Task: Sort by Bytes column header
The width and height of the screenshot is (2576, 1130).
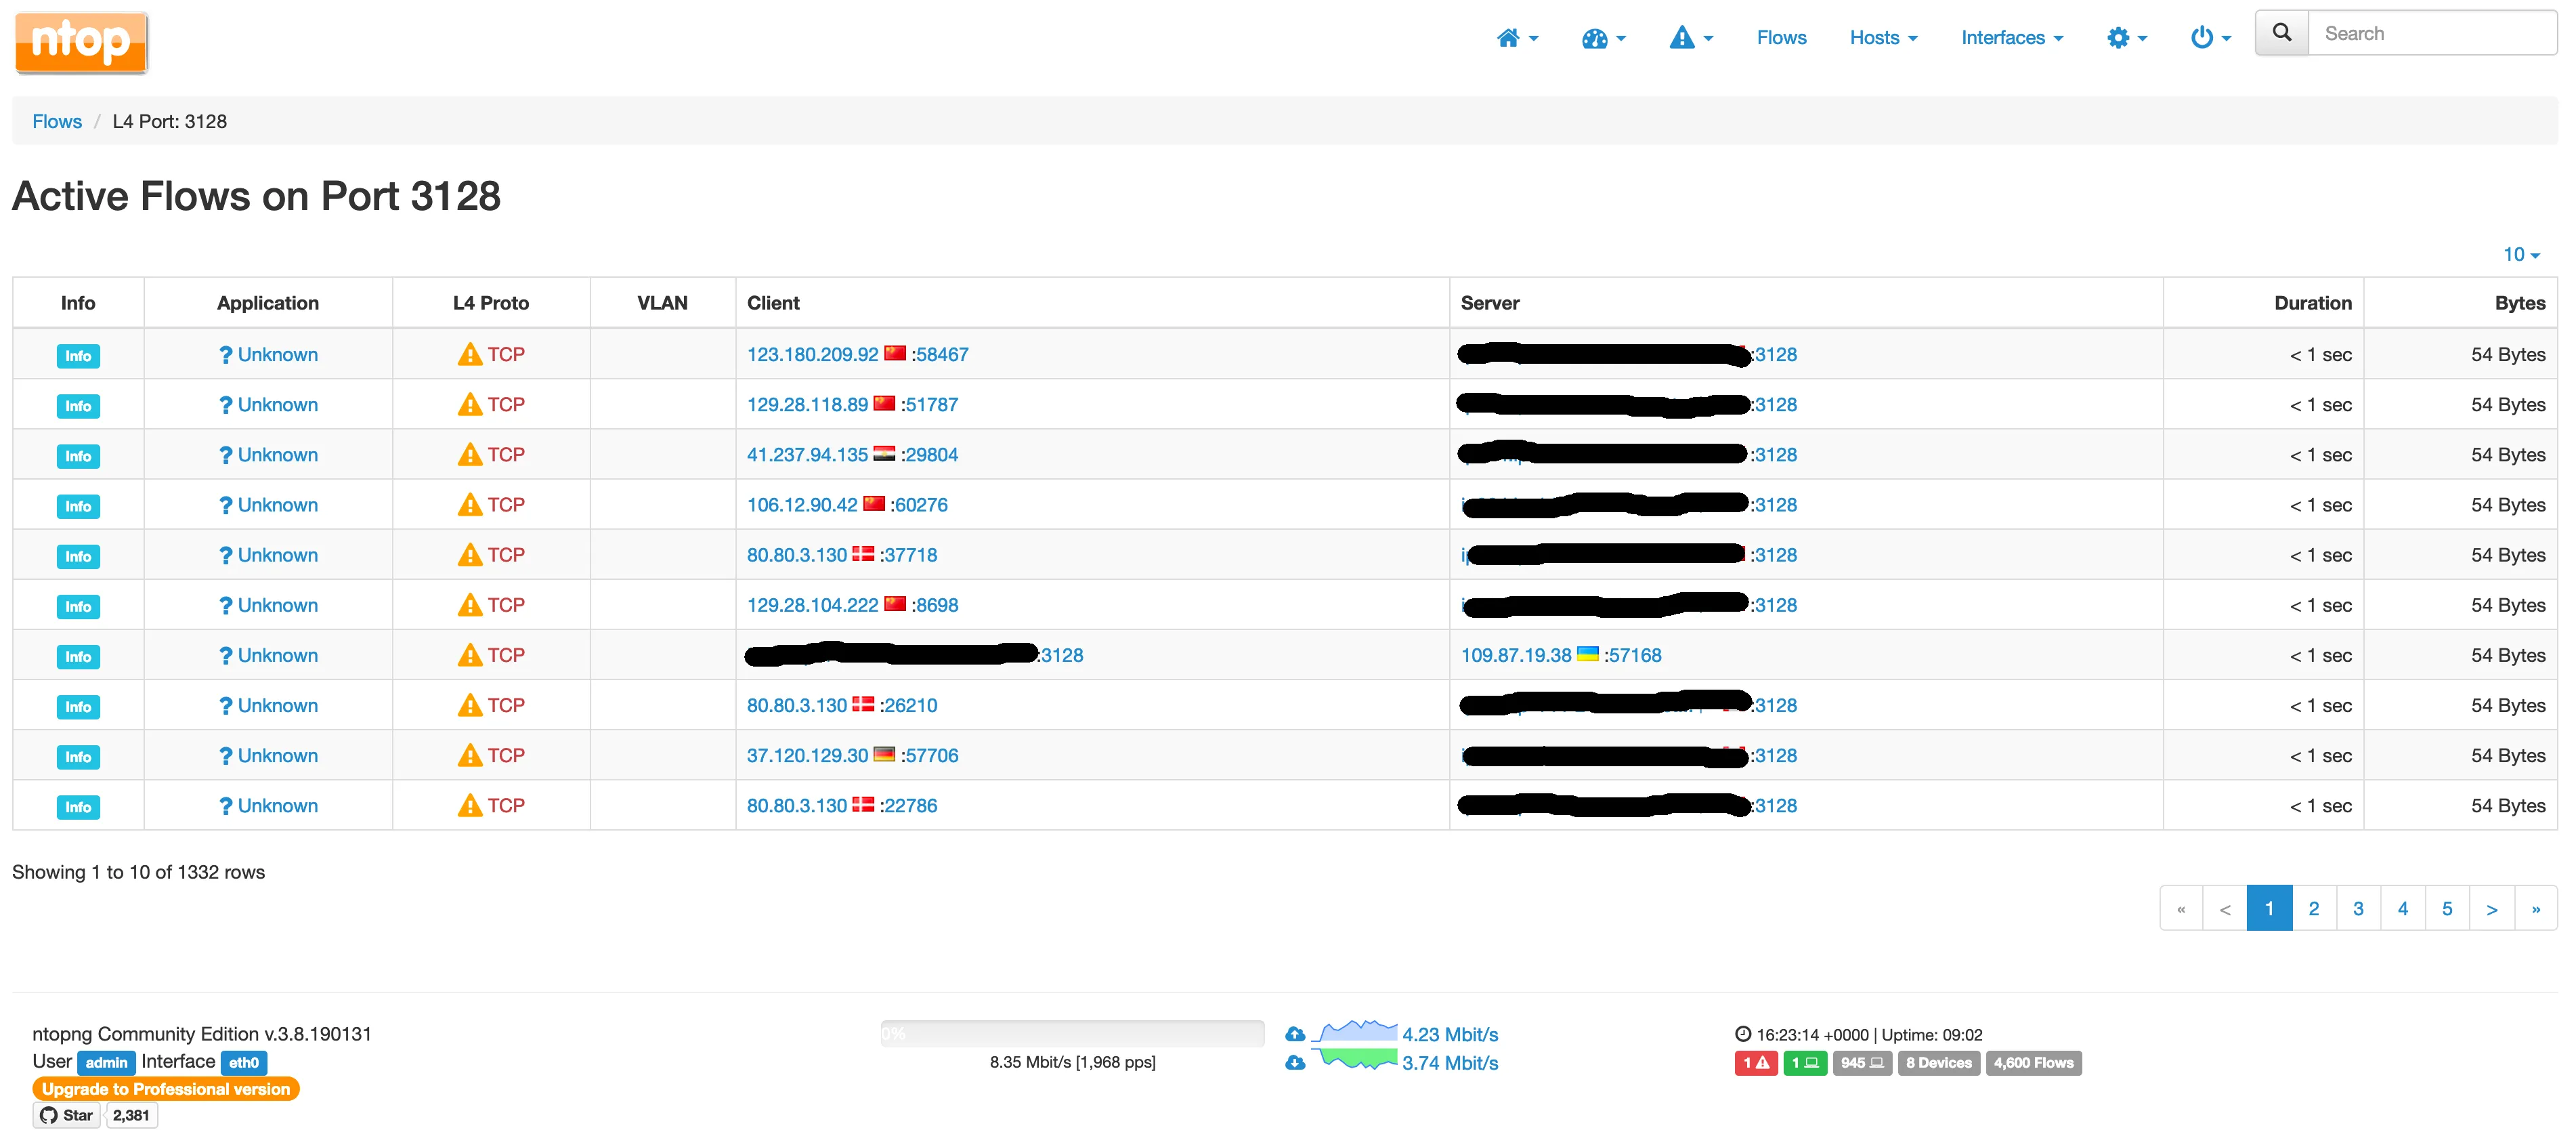Action: pos(2519,303)
